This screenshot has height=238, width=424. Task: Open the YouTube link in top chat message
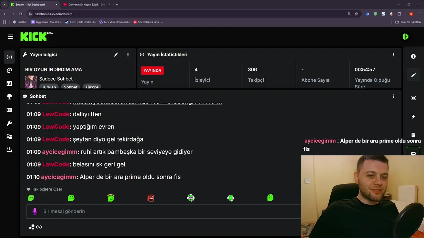coord(147,102)
